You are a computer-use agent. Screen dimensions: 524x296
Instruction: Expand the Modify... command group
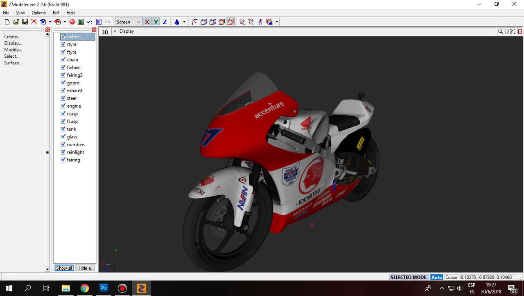13,50
